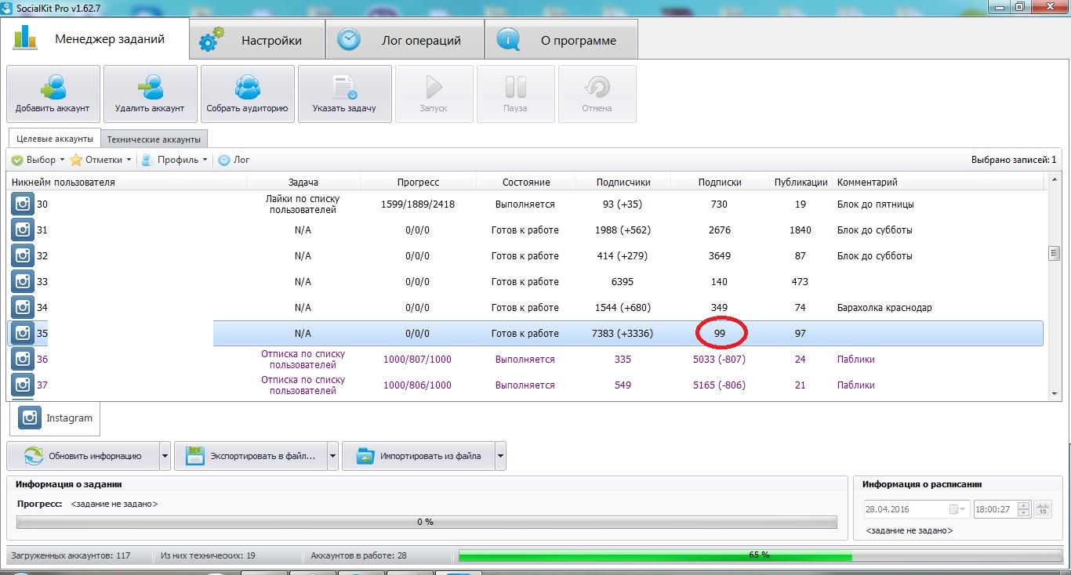Click Instagram icon of account 31
1071x575 pixels.
[23, 230]
